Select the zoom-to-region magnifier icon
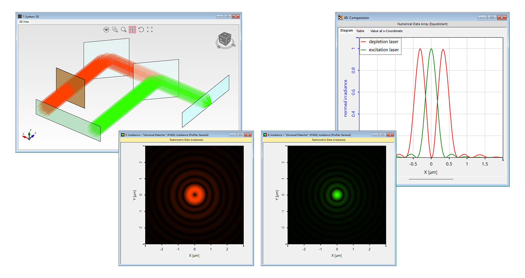This screenshot has height=278, width=525. click(115, 30)
